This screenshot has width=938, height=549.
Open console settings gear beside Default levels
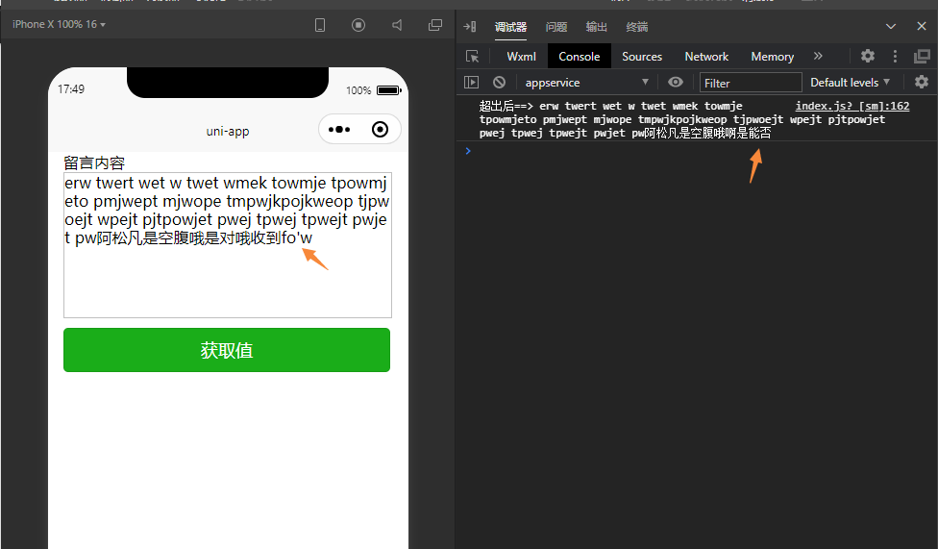click(x=922, y=82)
